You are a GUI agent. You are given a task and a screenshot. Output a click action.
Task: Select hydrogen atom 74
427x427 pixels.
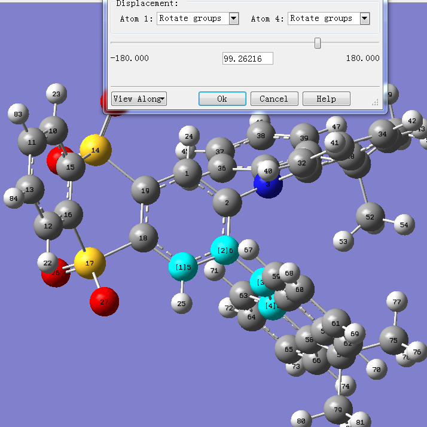coord(346,386)
